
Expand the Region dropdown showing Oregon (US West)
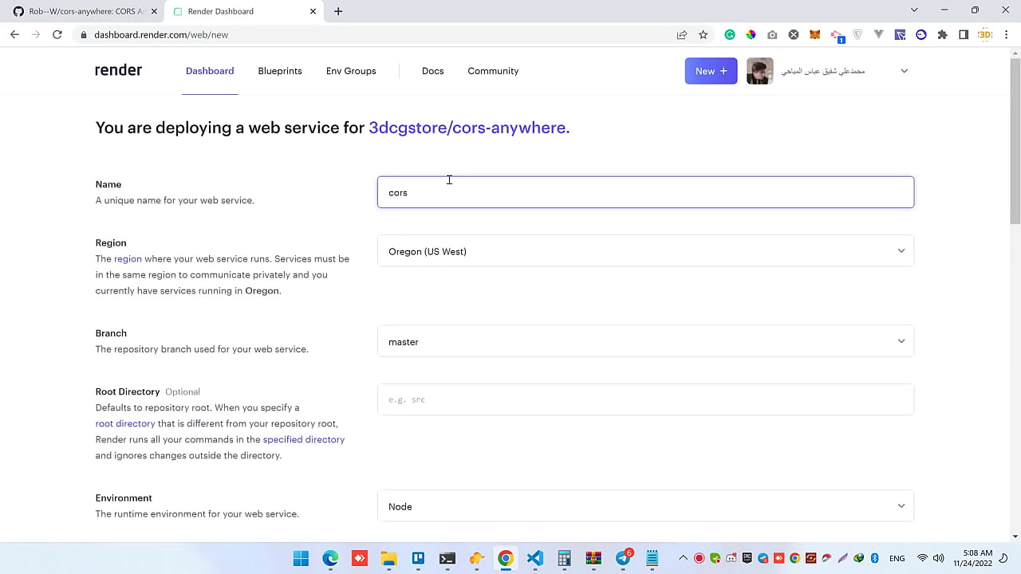[645, 251]
